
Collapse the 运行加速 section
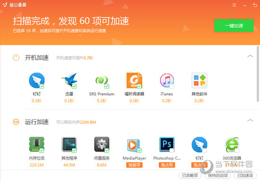pos(250,120)
